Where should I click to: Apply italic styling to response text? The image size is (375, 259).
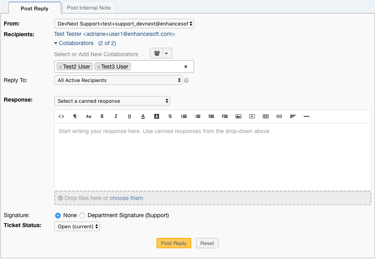pyautogui.click(x=116, y=116)
